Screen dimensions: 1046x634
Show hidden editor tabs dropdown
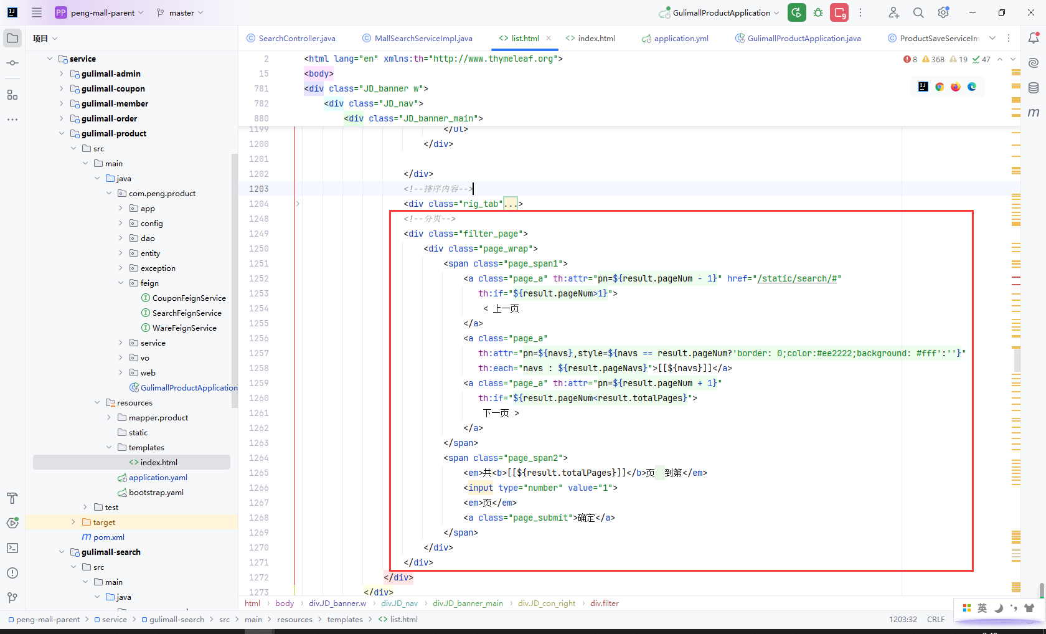[992, 38]
